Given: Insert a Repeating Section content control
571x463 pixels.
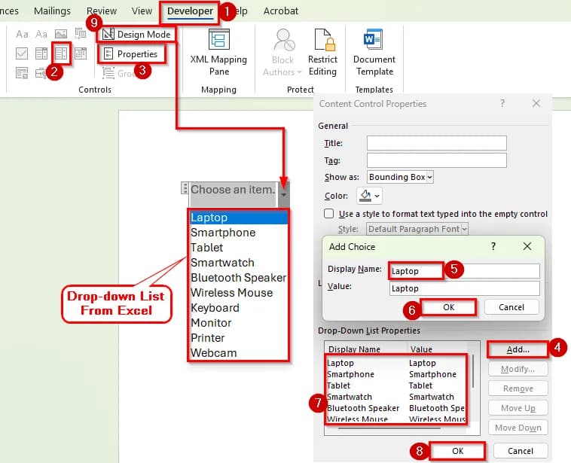Looking at the screenshot, I should click(22, 73).
